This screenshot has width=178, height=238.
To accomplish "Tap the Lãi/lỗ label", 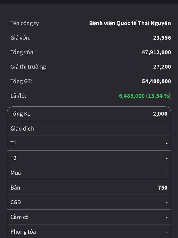I will point(18,96).
